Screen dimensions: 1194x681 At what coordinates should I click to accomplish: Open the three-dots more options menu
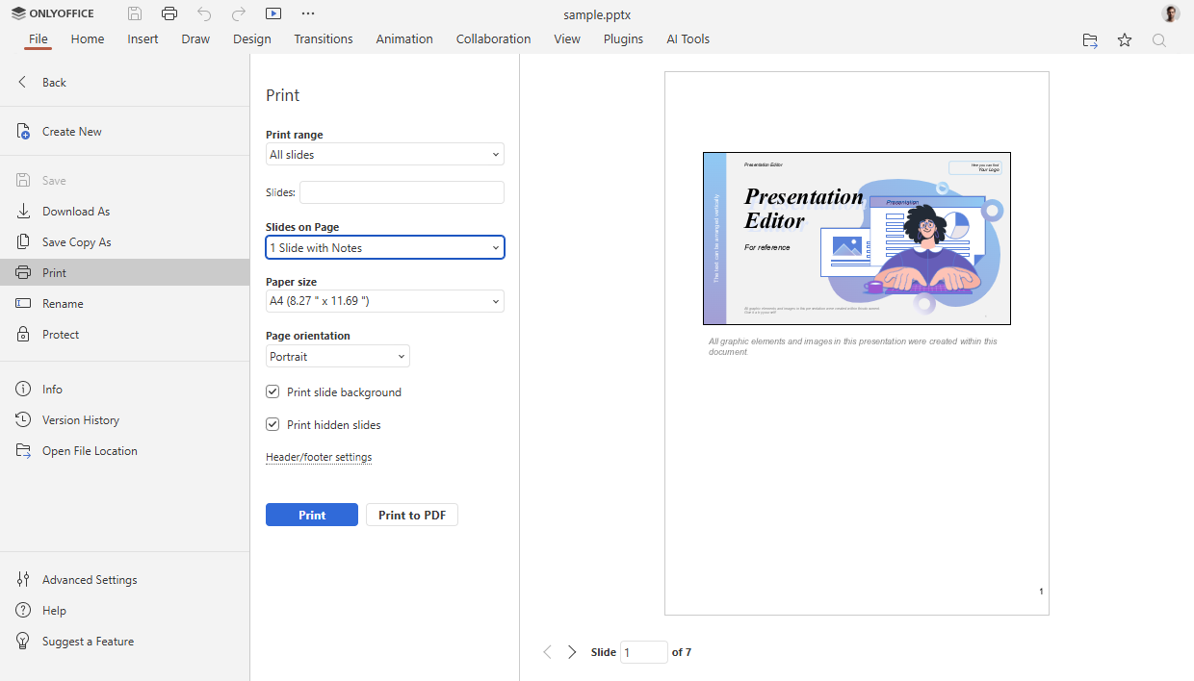click(308, 13)
